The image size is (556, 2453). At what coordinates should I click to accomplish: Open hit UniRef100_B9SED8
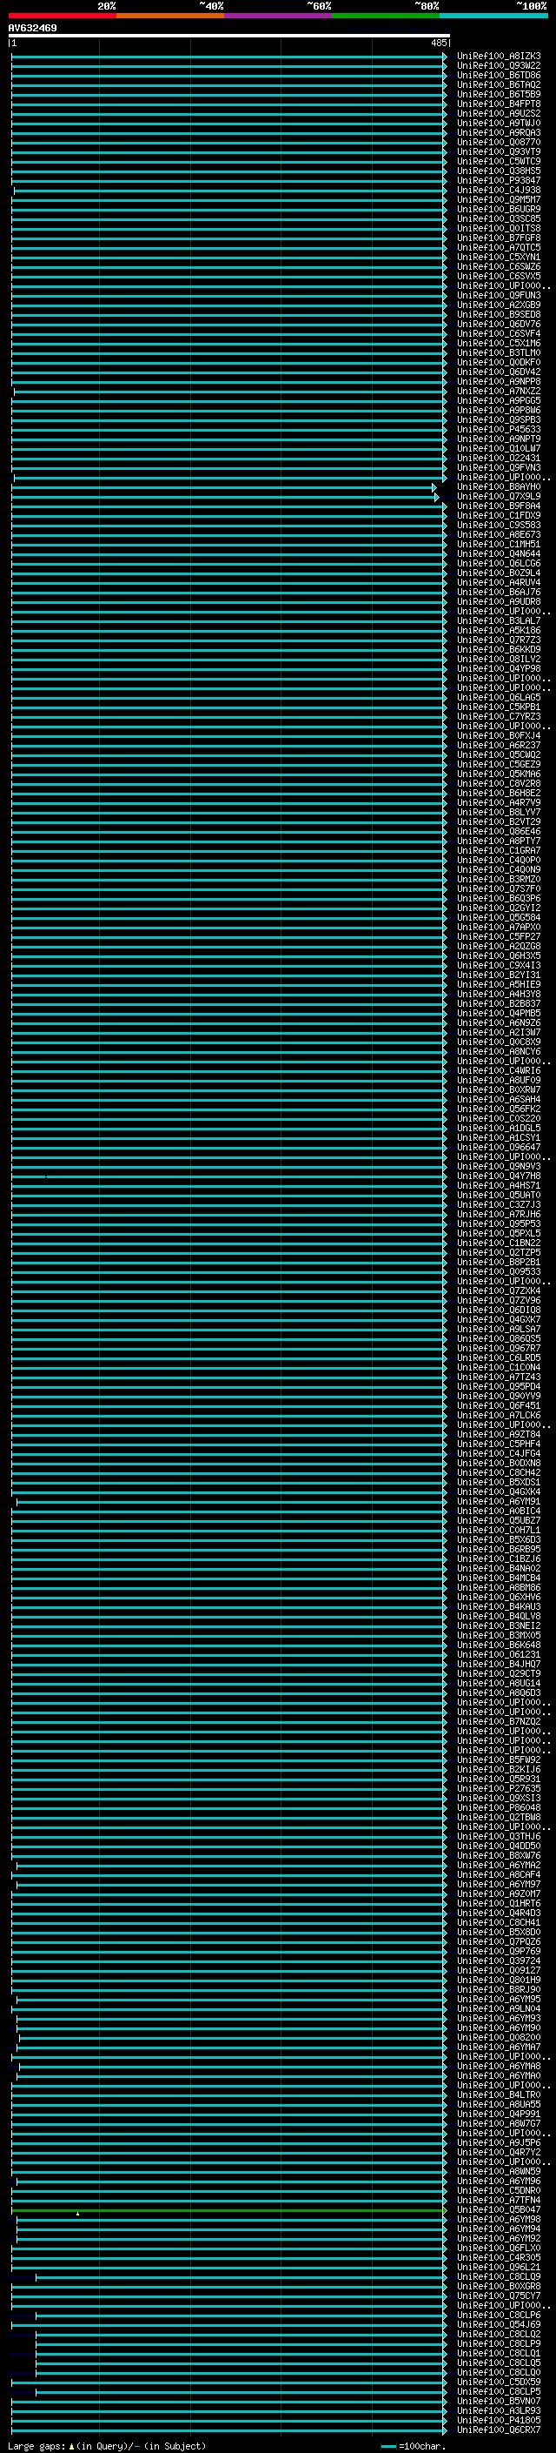pyautogui.click(x=499, y=314)
